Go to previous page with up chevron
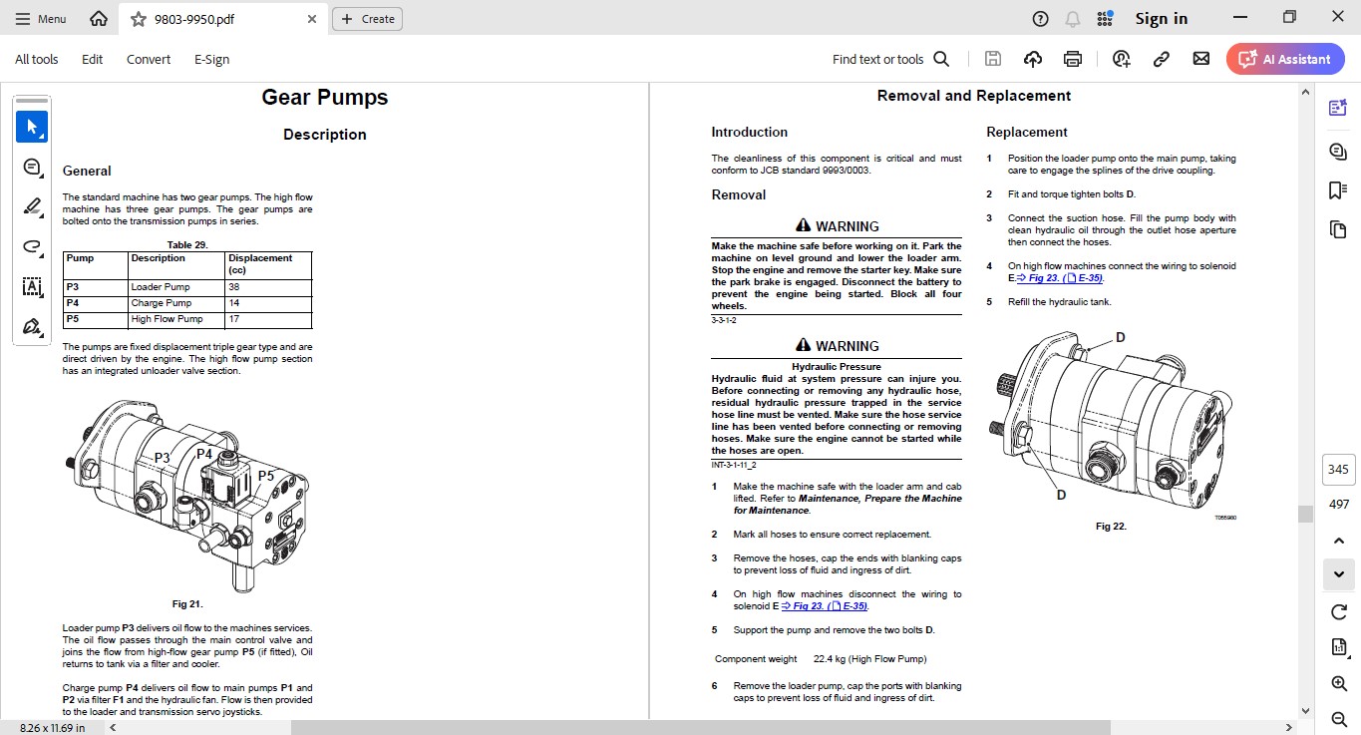 click(x=1338, y=541)
